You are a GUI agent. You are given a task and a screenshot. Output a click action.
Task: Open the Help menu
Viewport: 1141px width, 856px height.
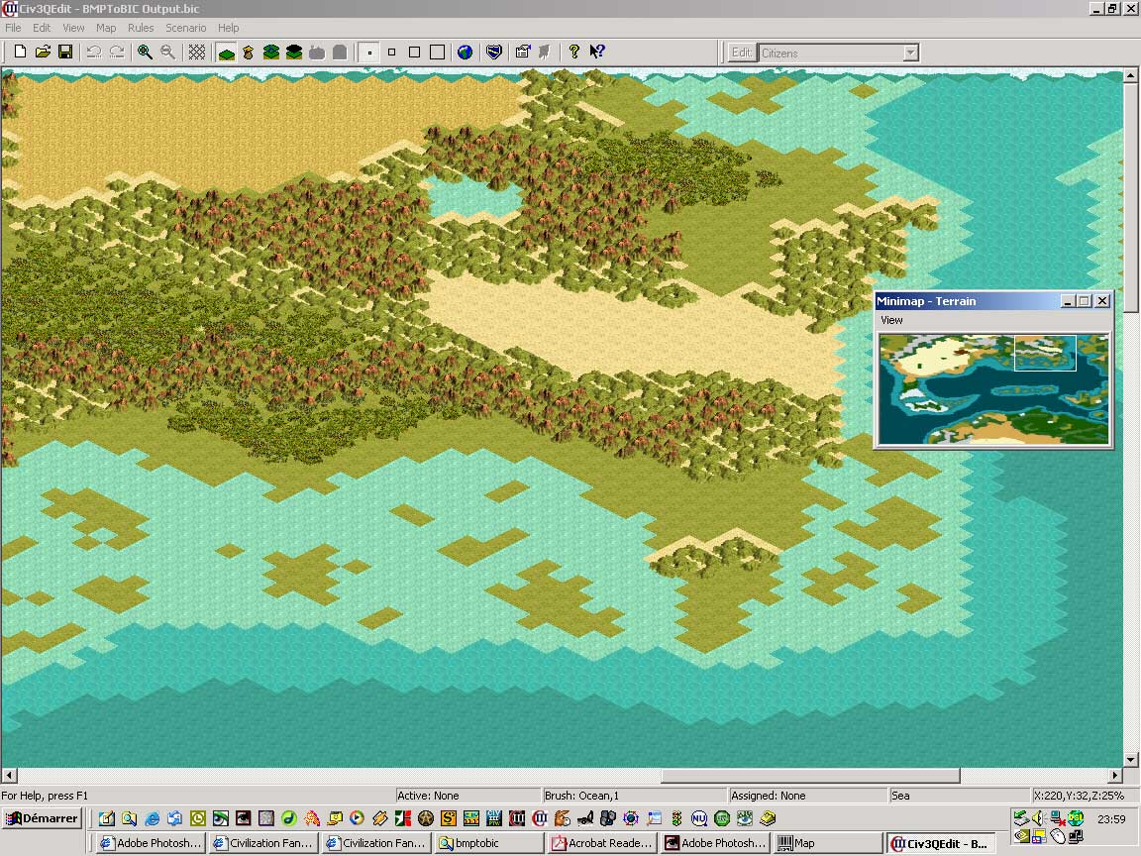tap(229, 28)
